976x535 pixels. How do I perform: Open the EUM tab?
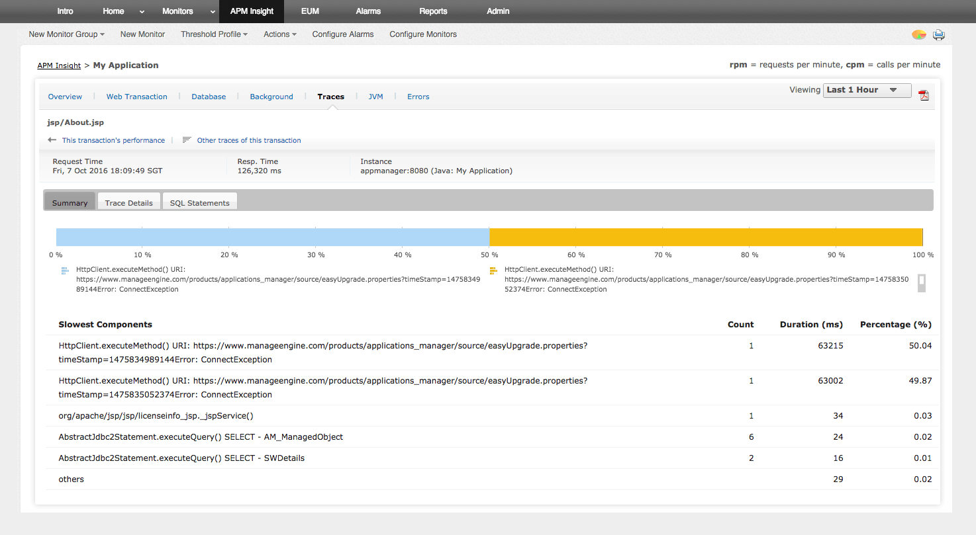coord(310,11)
